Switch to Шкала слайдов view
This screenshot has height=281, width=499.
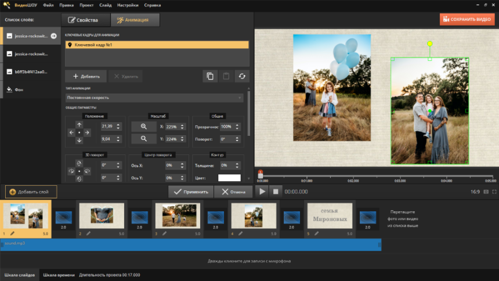[x=20, y=275]
